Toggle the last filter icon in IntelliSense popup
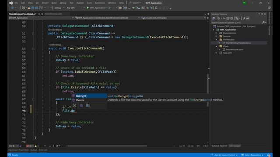The height and width of the screenshot is (157, 280). 87,106
